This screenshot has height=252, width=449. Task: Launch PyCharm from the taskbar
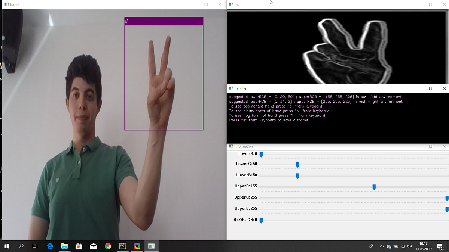pos(122,246)
